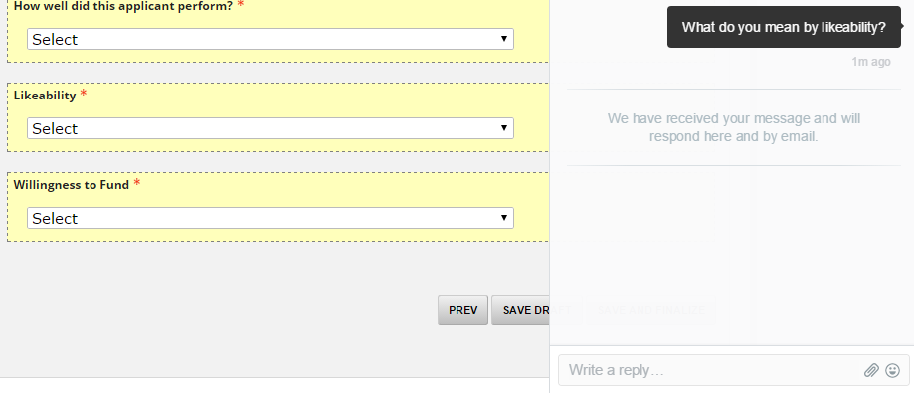Click the Willingness to Fund label
The image size is (914, 393).
pos(72,185)
